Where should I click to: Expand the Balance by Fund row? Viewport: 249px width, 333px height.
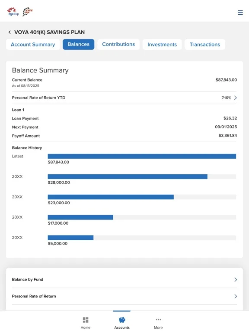tap(124, 280)
